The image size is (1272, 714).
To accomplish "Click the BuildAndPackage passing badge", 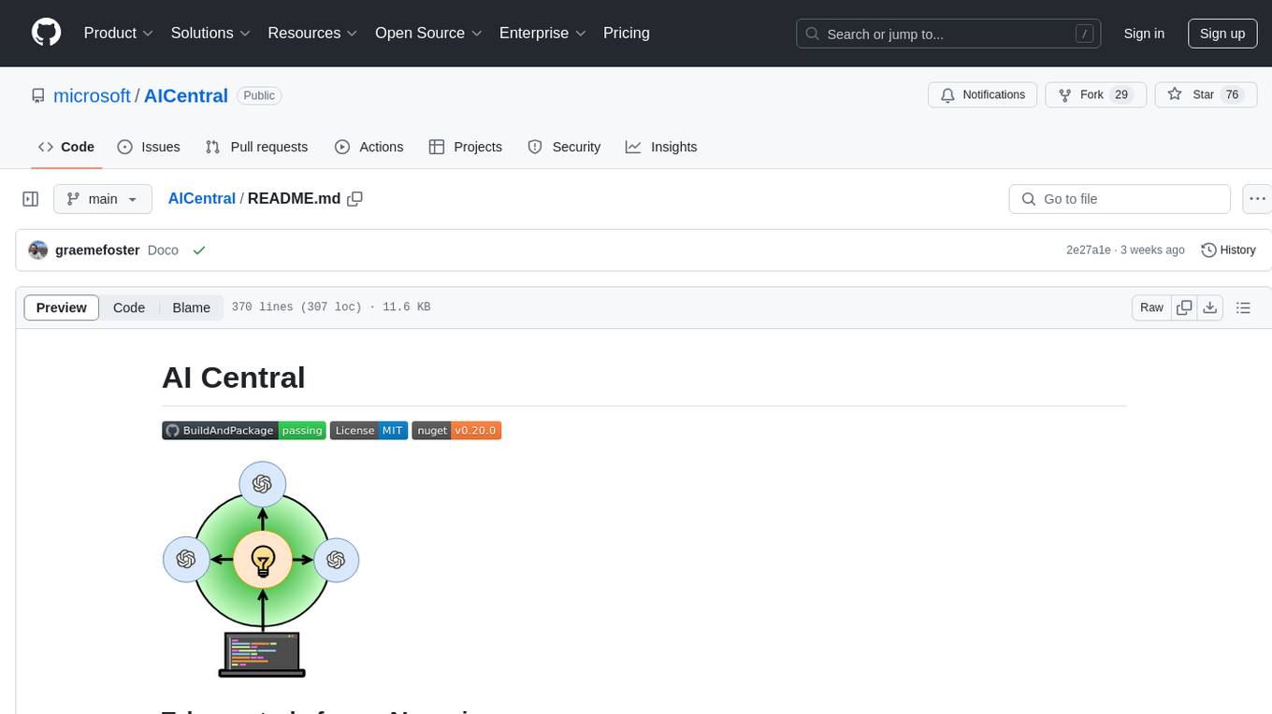I will (x=244, y=431).
